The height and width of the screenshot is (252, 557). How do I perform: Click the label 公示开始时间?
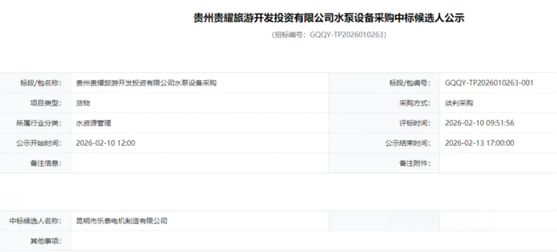[x=39, y=143]
